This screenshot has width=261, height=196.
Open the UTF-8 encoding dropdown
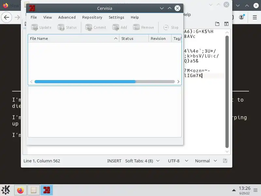178,161
